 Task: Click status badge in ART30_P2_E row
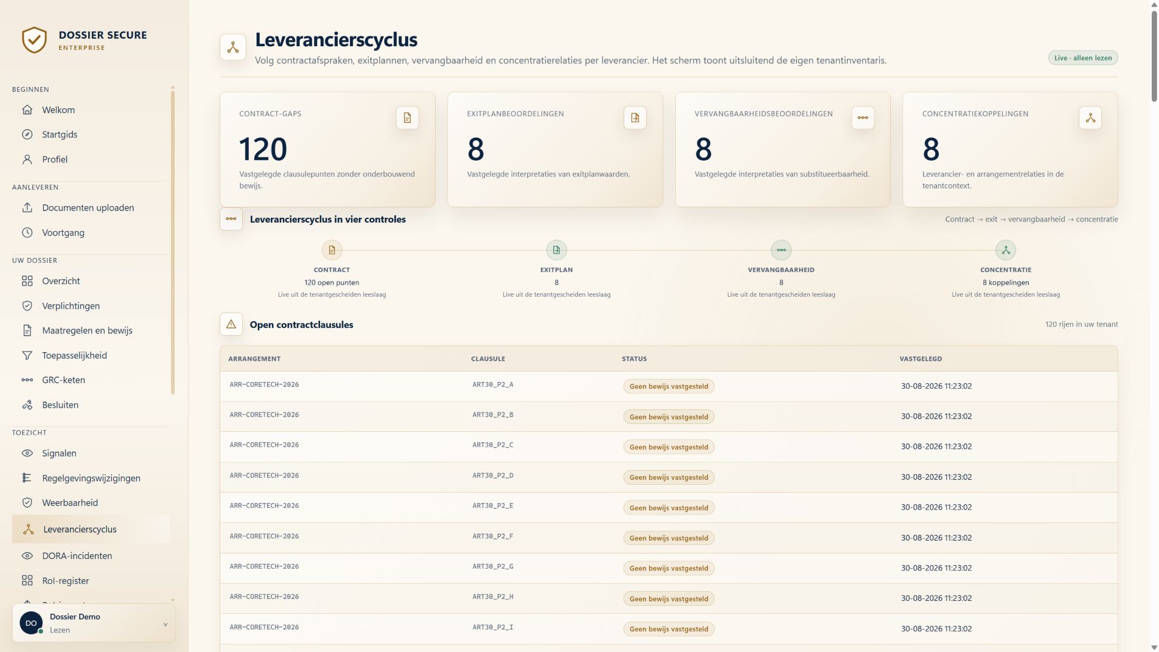(669, 508)
